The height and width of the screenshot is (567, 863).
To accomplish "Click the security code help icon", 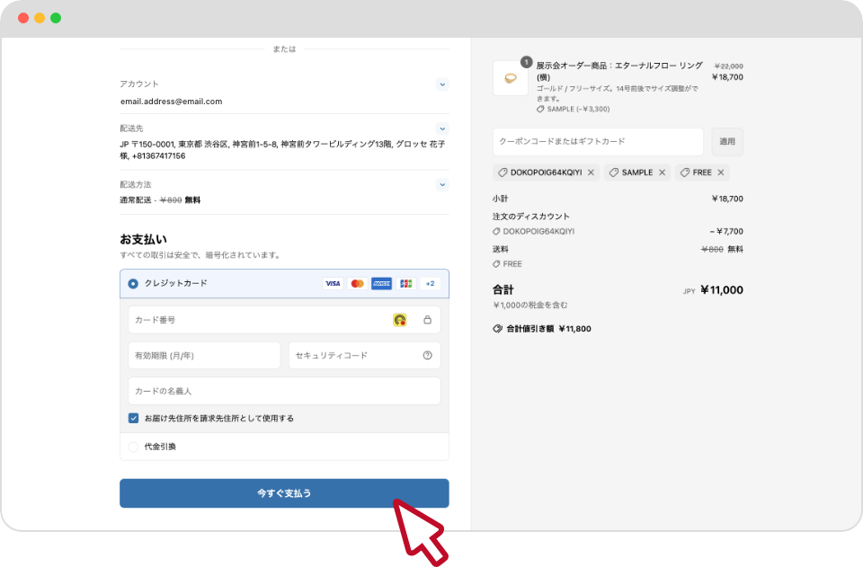I will click(427, 356).
